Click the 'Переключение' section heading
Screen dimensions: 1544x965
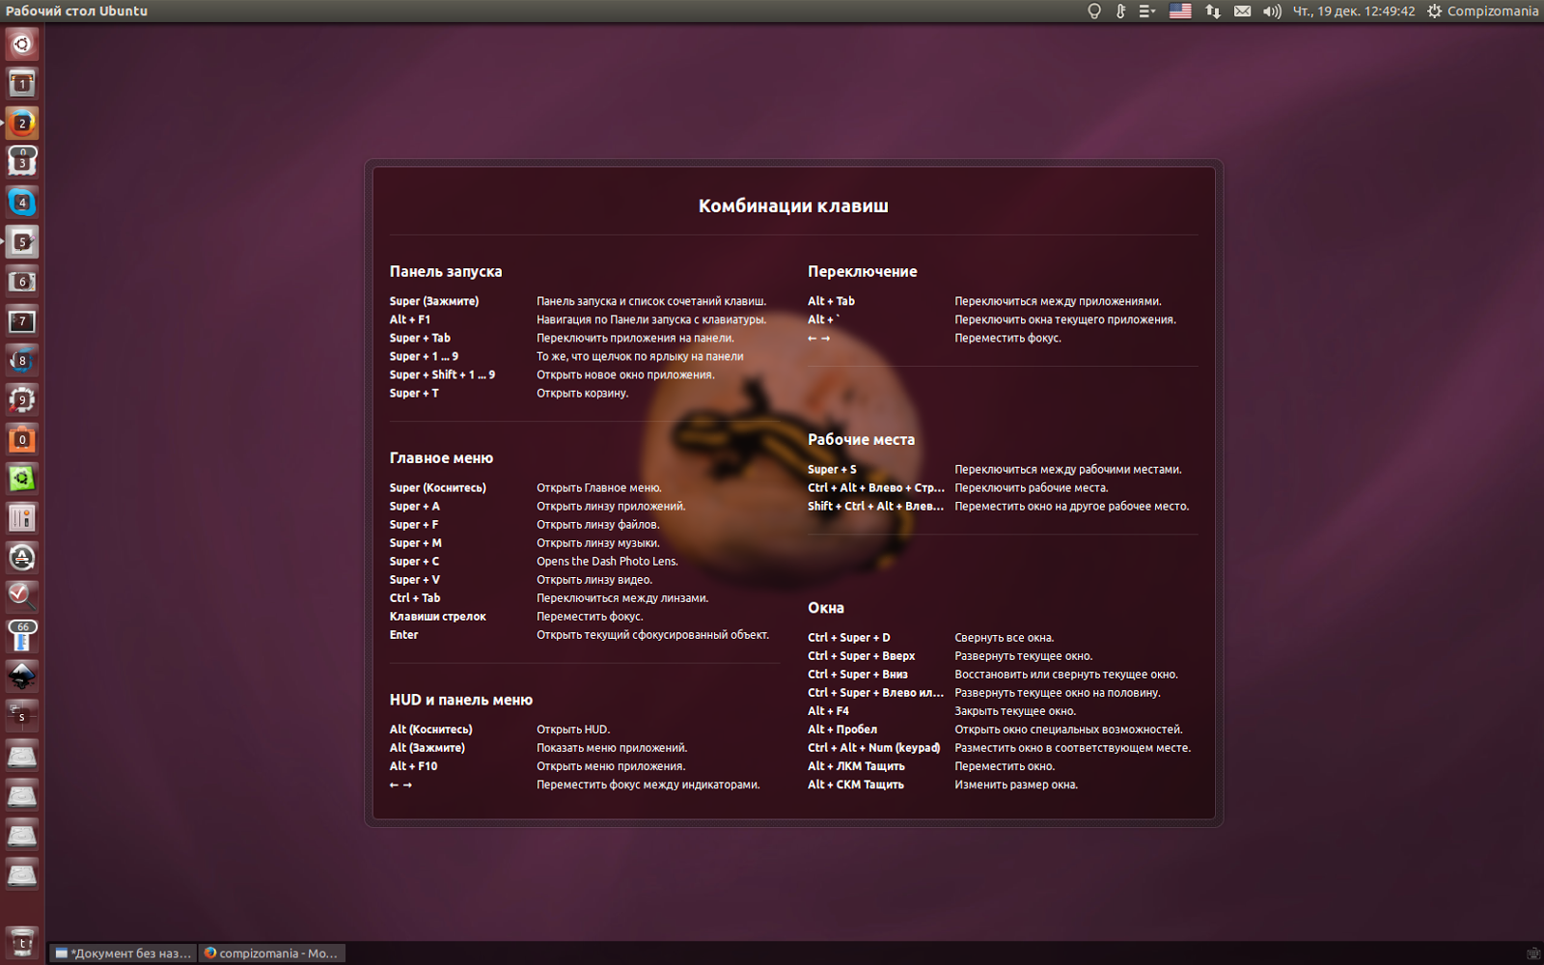click(863, 272)
